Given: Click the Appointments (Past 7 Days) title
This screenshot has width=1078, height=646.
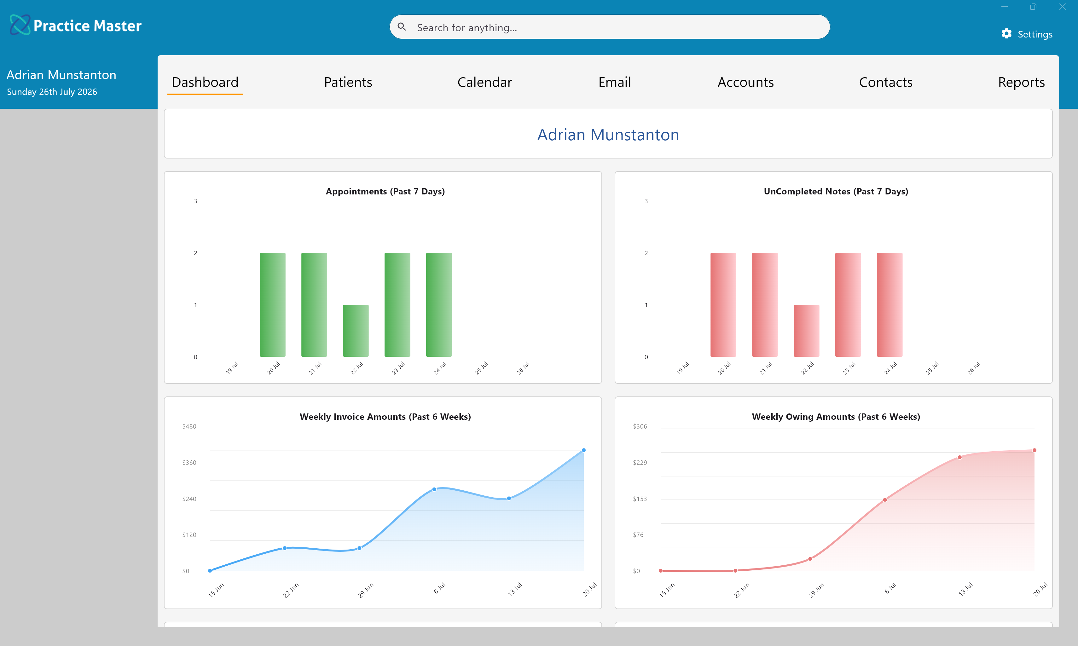Looking at the screenshot, I should (x=385, y=192).
